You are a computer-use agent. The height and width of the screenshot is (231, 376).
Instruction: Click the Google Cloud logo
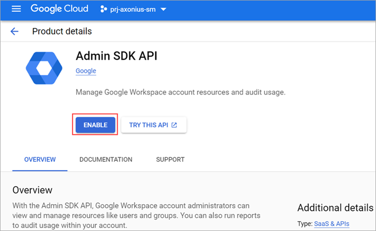point(60,9)
